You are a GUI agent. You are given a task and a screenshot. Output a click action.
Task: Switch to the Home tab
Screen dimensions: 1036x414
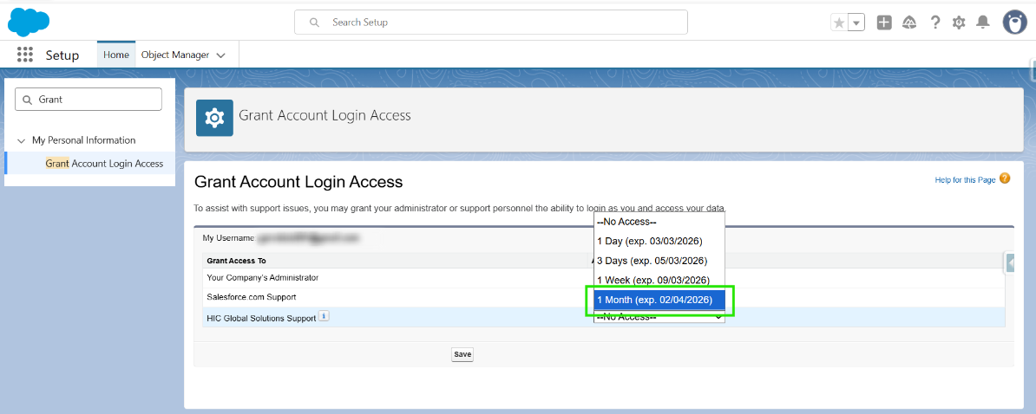116,55
